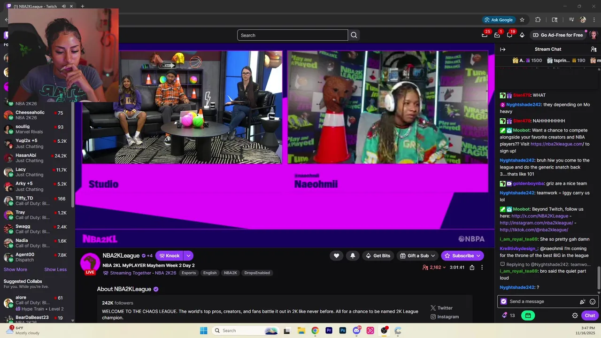Open chat settings gear icon
The image size is (601, 338).
[x=575, y=315]
